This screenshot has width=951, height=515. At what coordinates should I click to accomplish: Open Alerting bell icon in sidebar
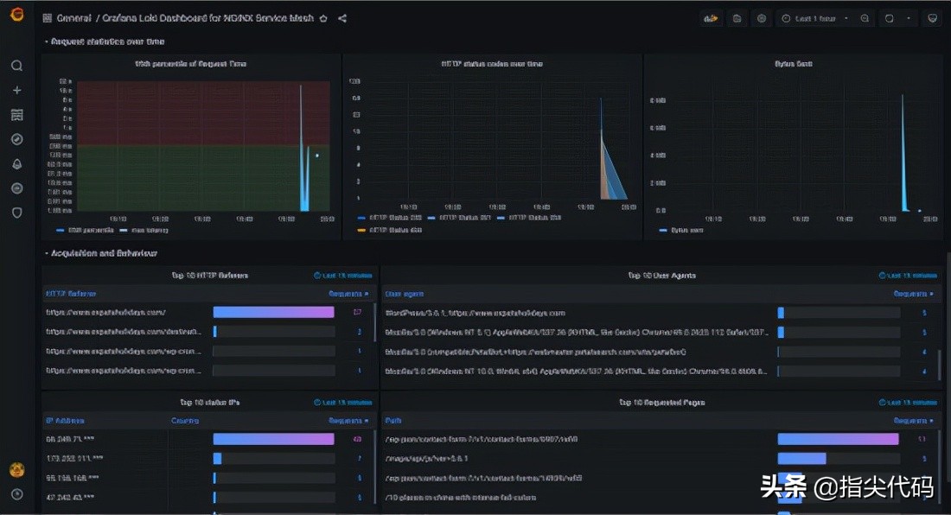pyautogui.click(x=16, y=164)
